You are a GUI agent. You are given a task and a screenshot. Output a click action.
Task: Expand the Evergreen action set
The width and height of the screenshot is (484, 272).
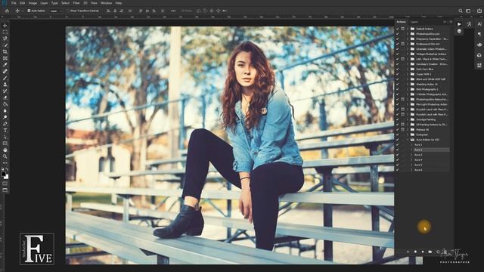click(x=408, y=134)
